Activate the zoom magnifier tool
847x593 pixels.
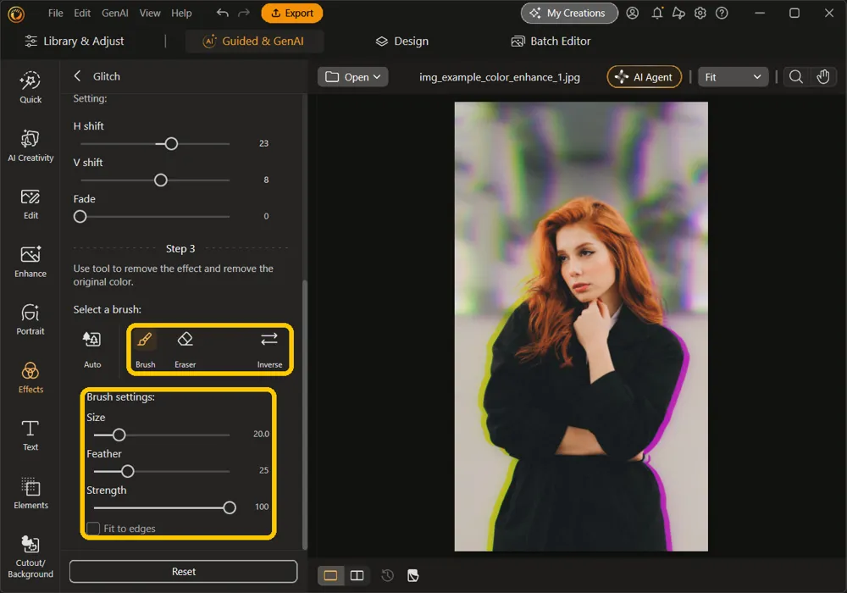[795, 77]
